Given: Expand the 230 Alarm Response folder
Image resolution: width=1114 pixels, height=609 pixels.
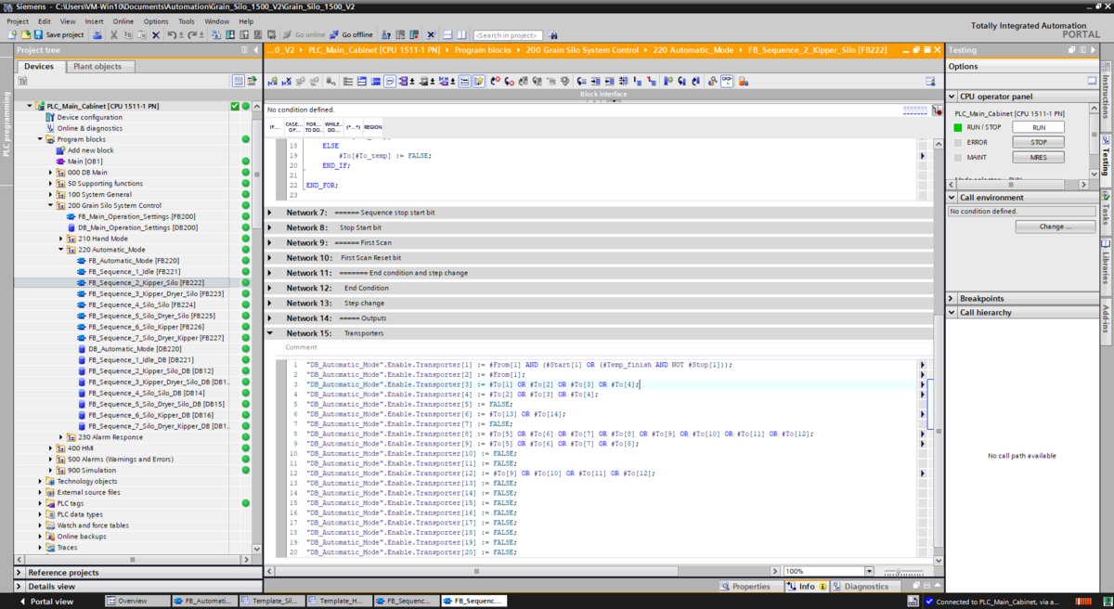Looking at the screenshot, I should tap(62, 437).
